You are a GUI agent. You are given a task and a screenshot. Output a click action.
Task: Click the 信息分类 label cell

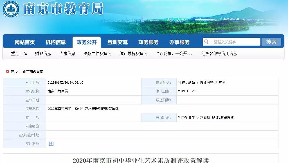[159, 82]
